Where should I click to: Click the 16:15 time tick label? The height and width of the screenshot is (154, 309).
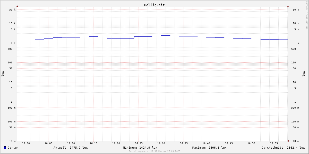coord(93,143)
